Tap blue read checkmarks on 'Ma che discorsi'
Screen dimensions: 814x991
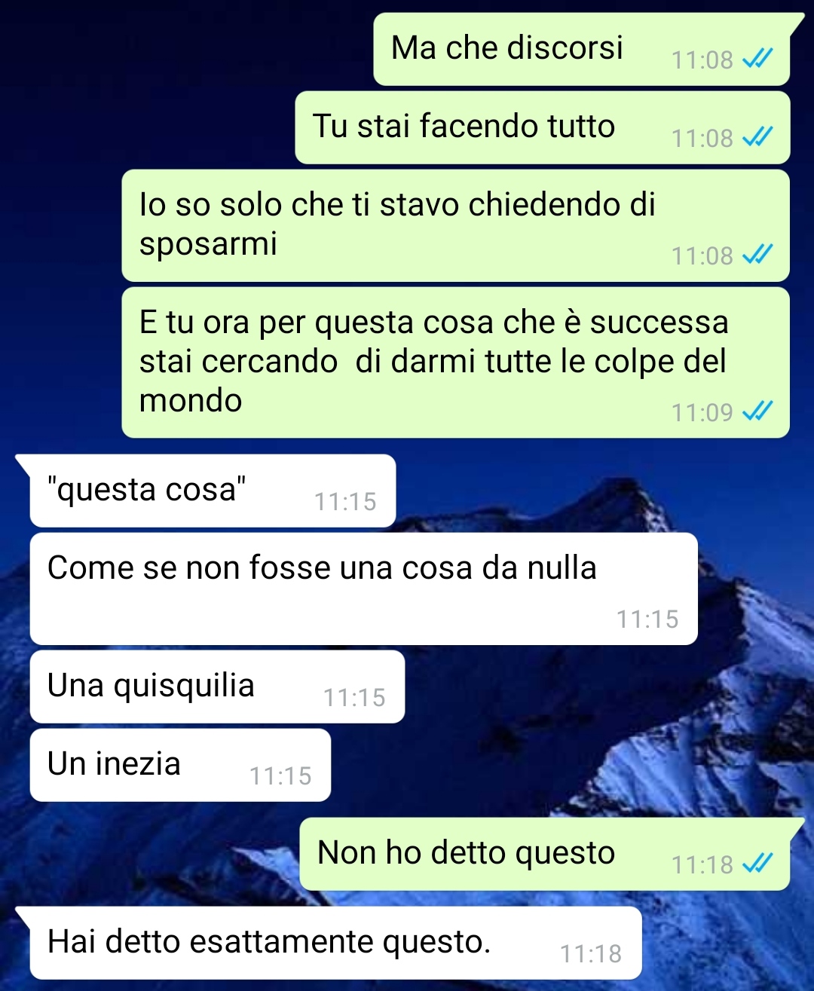757,59
